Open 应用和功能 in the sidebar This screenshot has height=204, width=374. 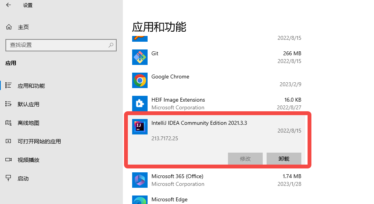coord(31,86)
